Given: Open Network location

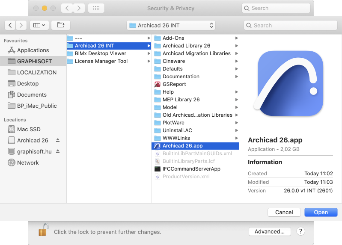Looking at the screenshot, I should pyautogui.click(x=33, y=162).
